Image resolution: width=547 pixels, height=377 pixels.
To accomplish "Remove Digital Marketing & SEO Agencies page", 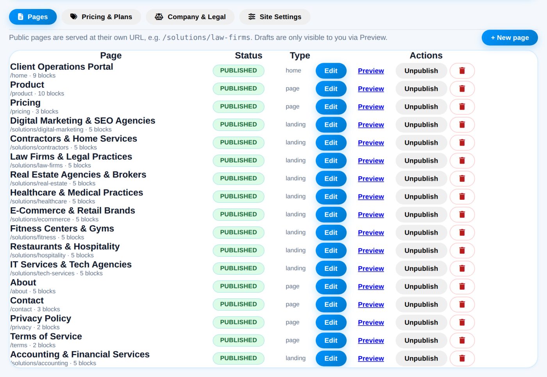I will (462, 124).
